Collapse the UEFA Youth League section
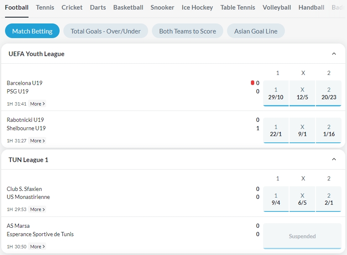Image resolution: width=347 pixels, height=255 pixels. (x=334, y=54)
